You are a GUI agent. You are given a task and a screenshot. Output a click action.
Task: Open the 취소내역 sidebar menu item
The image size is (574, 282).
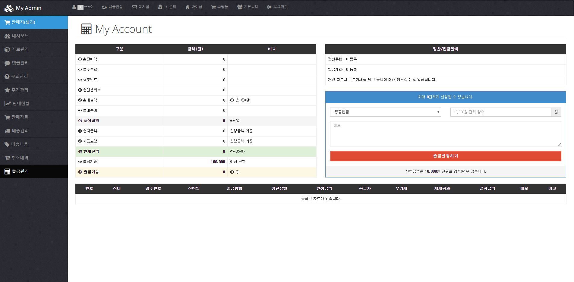[20, 158]
